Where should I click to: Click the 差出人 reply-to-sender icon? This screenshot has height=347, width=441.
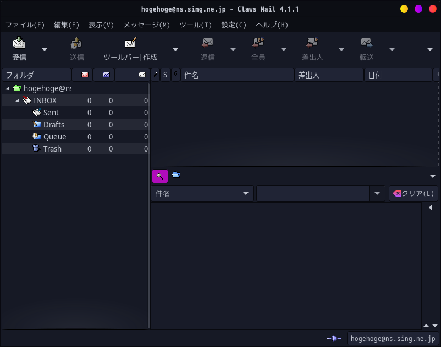click(312, 43)
